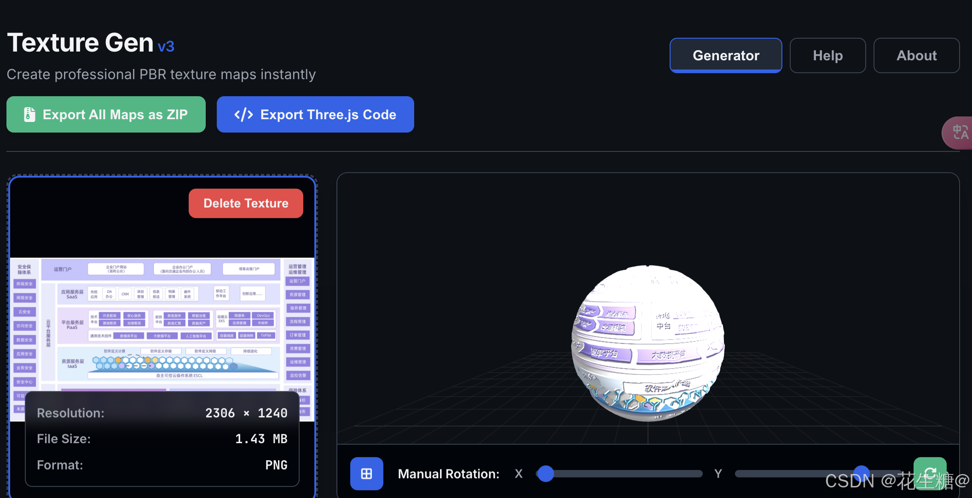Open the About tab

point(916,56)
